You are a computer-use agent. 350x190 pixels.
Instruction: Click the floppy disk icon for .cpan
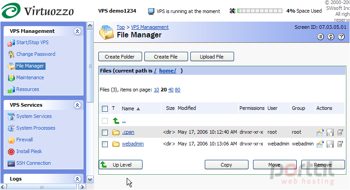[330, 132]
